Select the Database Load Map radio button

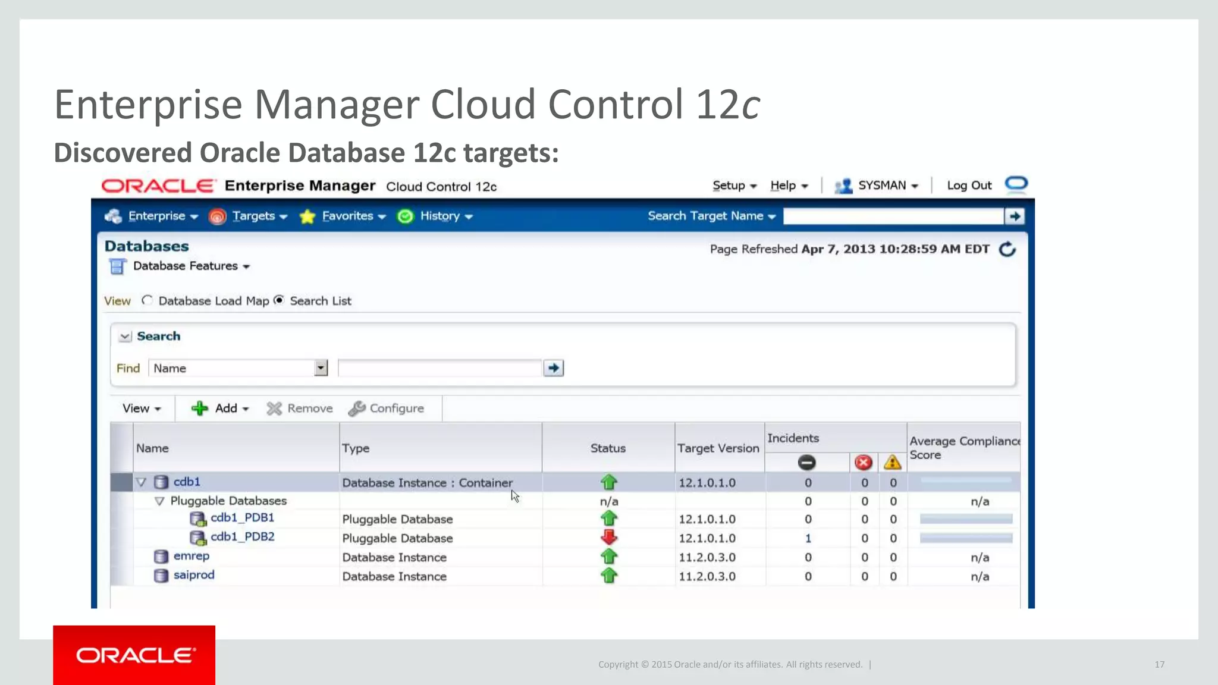[x=147, y=300]
